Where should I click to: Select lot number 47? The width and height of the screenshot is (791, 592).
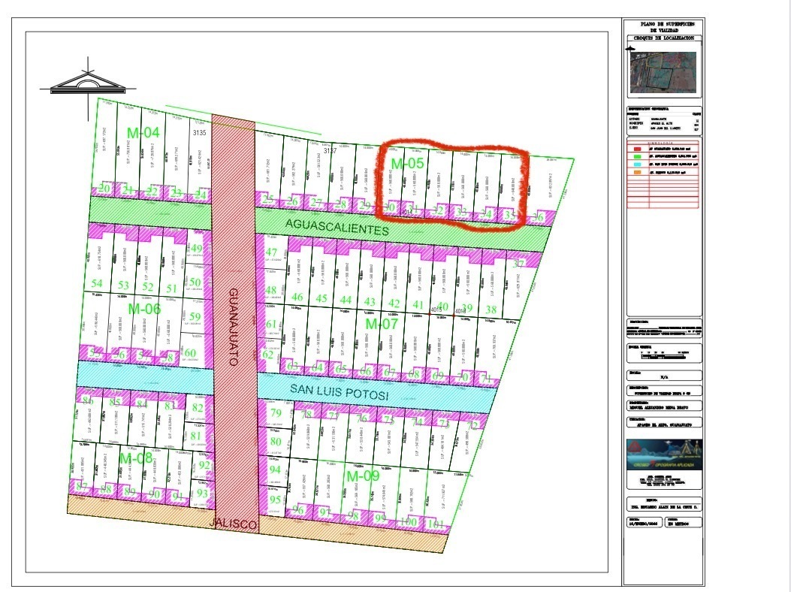pyautogui.click(x=272, y=252)
